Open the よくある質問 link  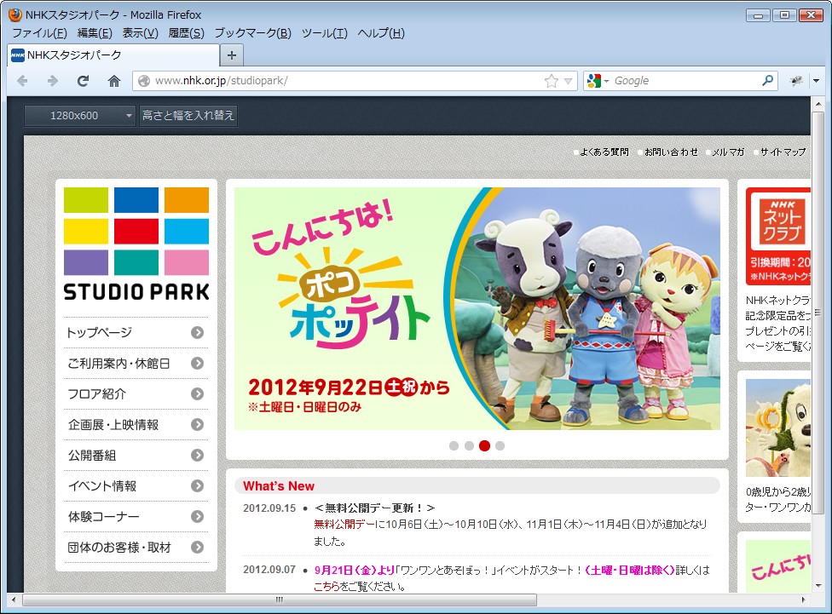[604, 152]
